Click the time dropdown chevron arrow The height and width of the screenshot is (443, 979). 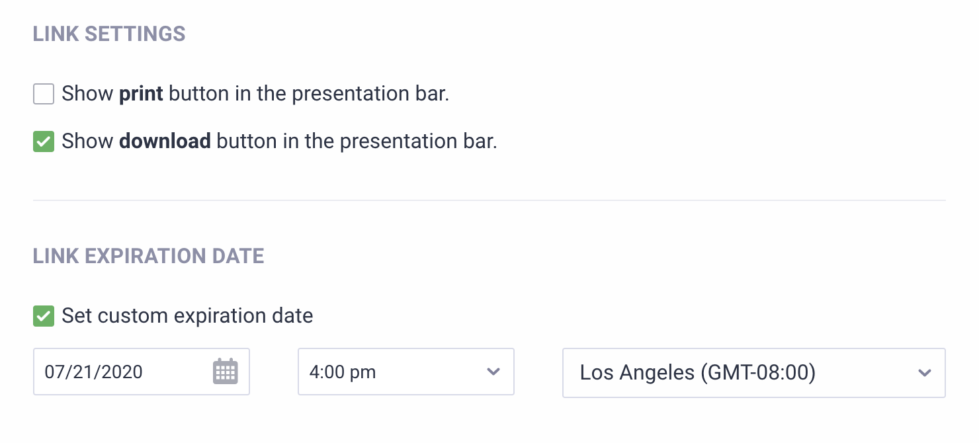[493, 372]
